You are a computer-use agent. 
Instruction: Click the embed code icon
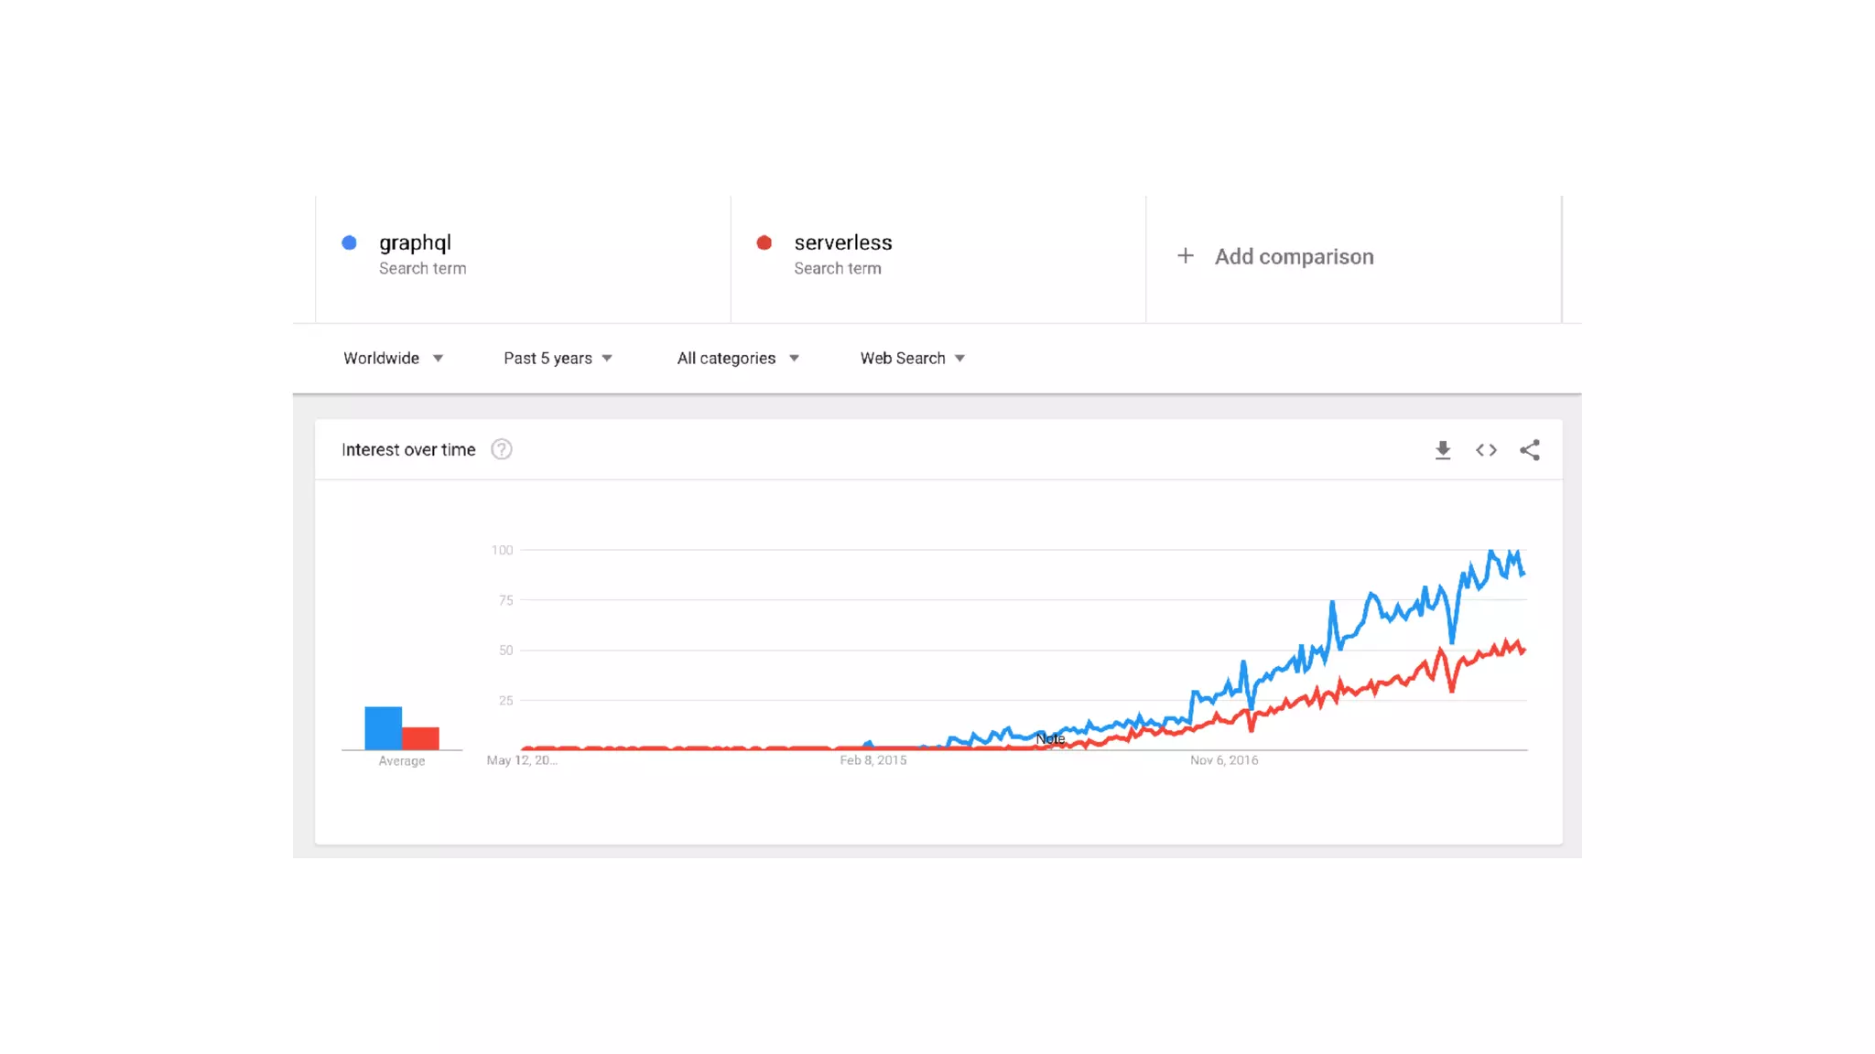click(1486, 449)
